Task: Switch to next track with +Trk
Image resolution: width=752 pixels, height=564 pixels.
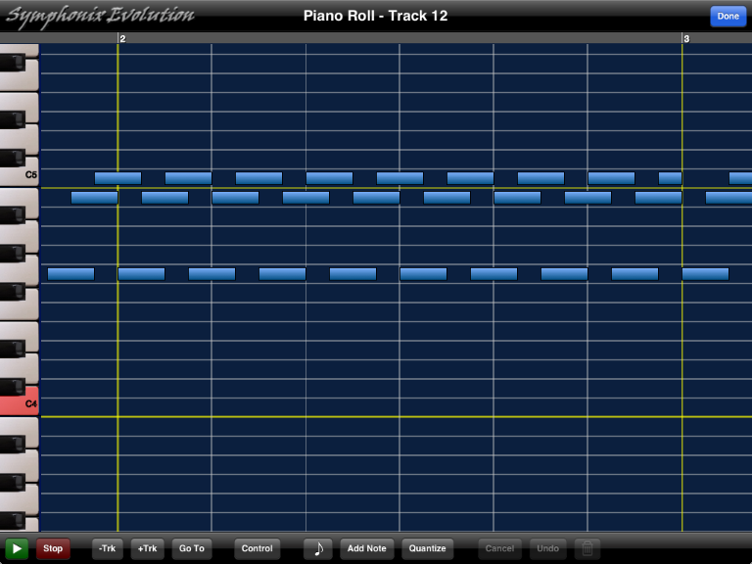Action: (x=147, y=548)
